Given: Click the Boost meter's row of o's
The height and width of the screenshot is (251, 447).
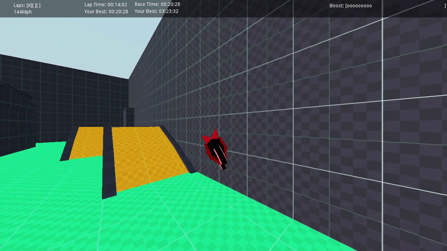Looking at the screenshot, I should point(359,6).
